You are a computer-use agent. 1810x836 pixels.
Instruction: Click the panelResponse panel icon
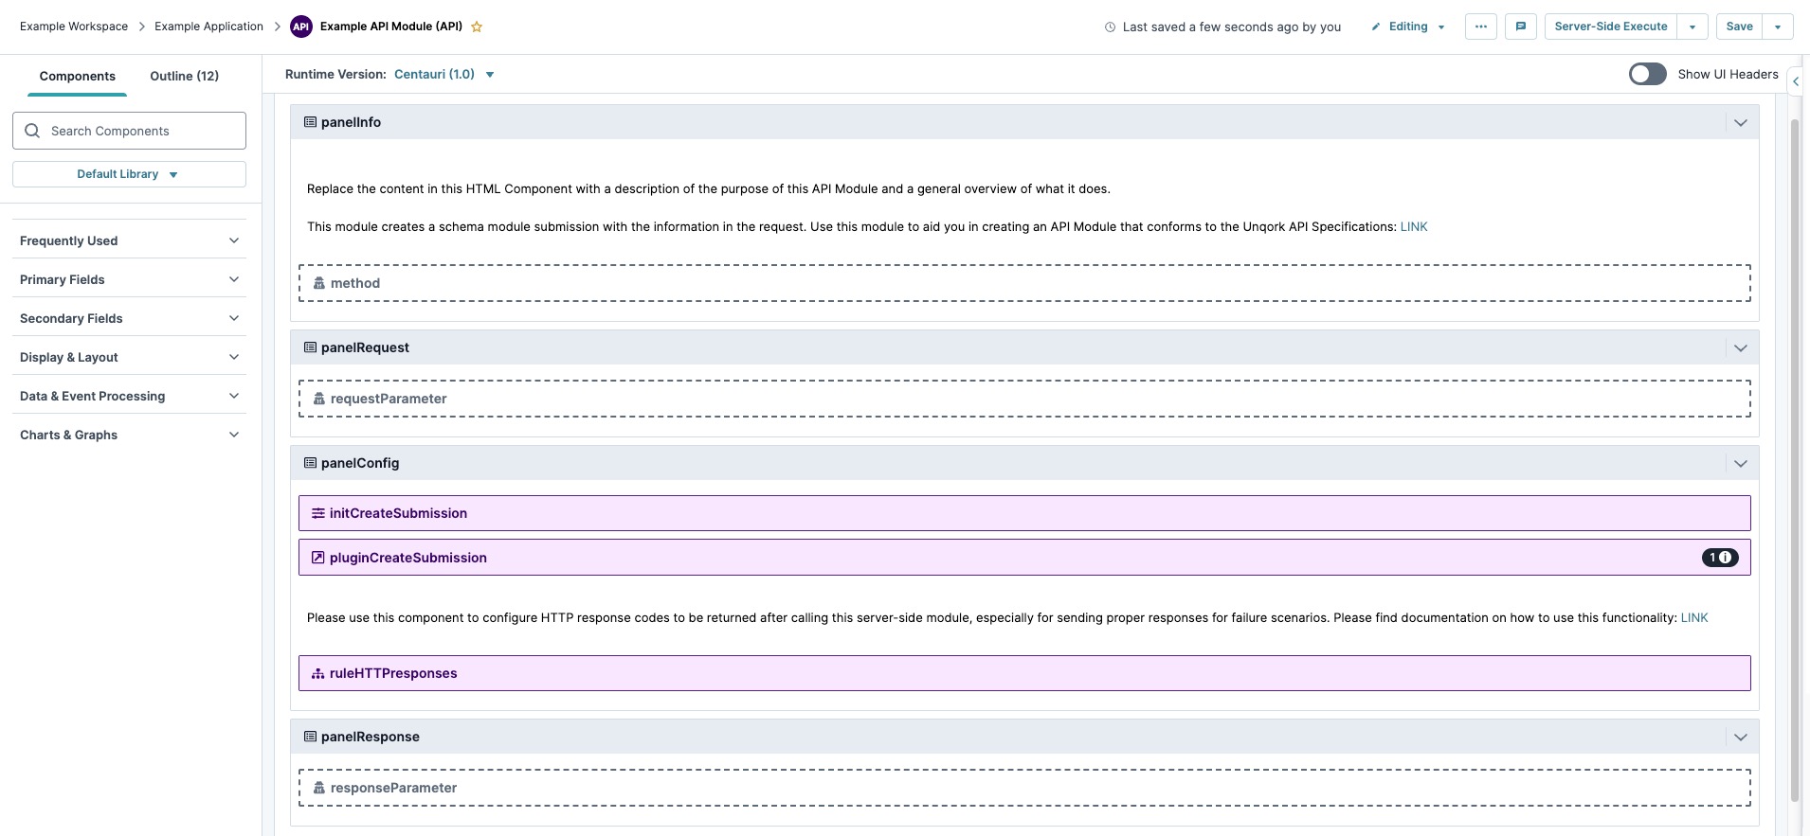pyautogui.click(x=310, y=737)
